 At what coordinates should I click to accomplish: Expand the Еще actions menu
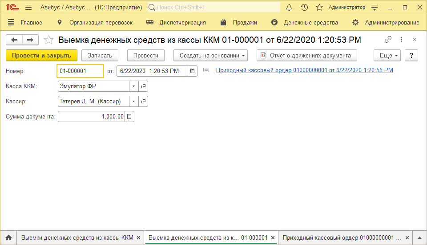coord(389,55)
